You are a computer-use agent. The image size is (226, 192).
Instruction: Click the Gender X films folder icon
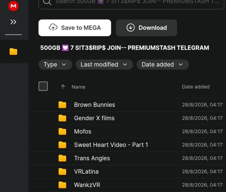point(62,118)
